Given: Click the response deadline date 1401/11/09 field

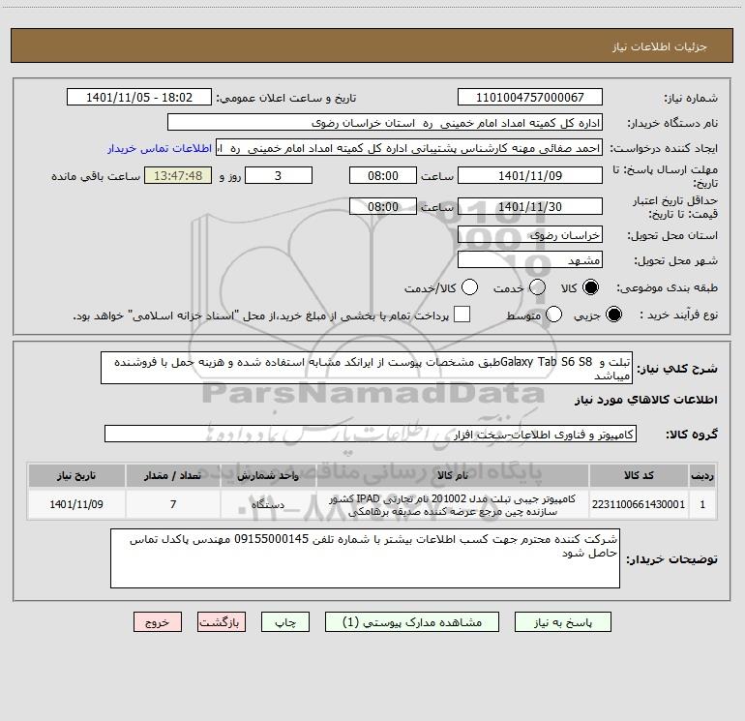Looking at the screenshot, I should (530, 176).
